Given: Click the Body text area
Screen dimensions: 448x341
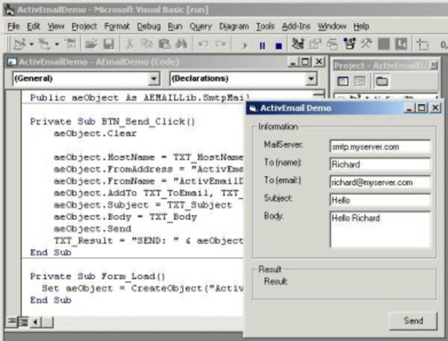Looking at the screenshot, I should click(x=380, y=229).
